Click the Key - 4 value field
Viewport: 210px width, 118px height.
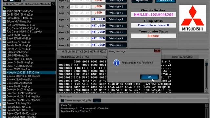(x=80, y=19)
